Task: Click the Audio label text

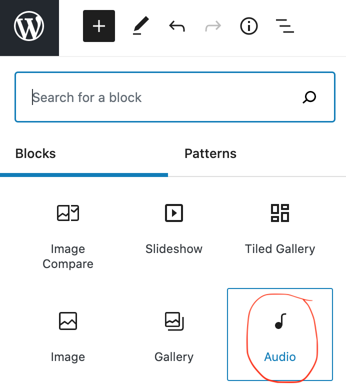Action: tap(280, 357)
